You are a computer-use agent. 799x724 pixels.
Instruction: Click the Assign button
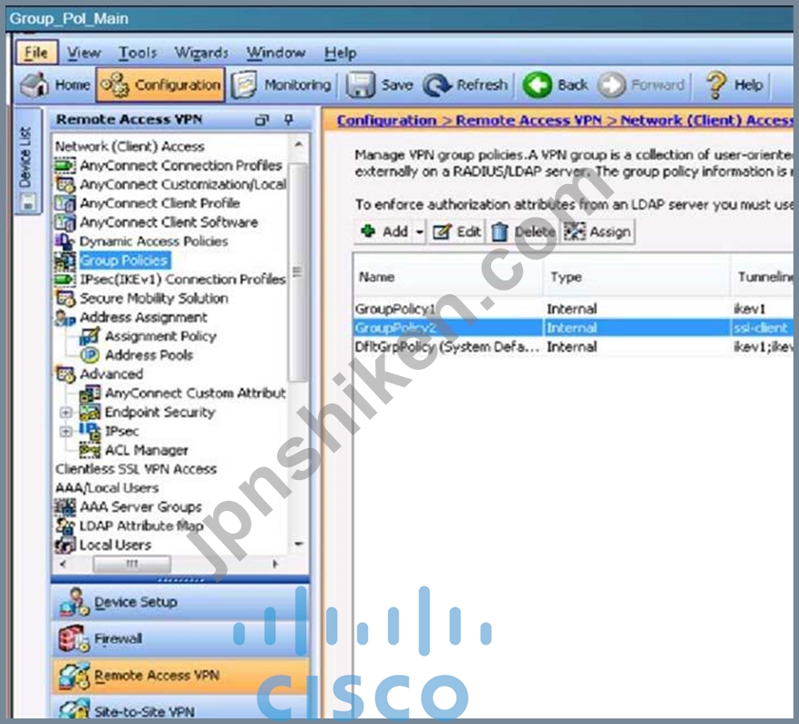pos(598,232)
